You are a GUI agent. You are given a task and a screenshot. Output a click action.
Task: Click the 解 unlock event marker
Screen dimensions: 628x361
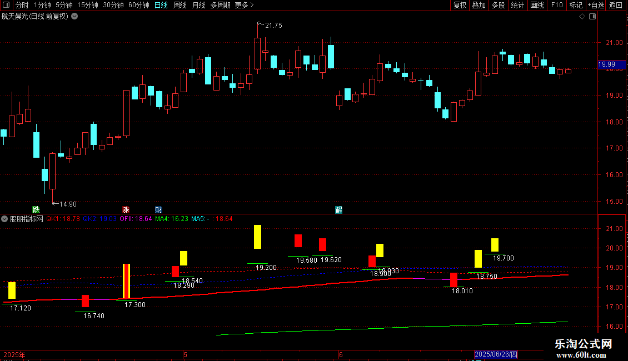(x=339, y=210)
